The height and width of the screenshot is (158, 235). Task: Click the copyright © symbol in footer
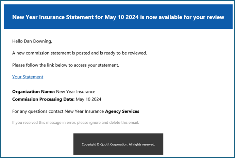(x=98, y=144)
